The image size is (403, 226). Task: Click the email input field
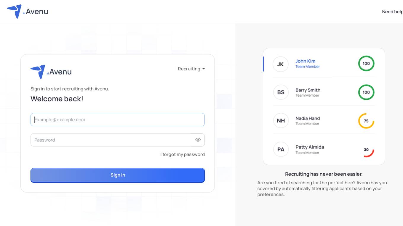[x=118, y=120]
